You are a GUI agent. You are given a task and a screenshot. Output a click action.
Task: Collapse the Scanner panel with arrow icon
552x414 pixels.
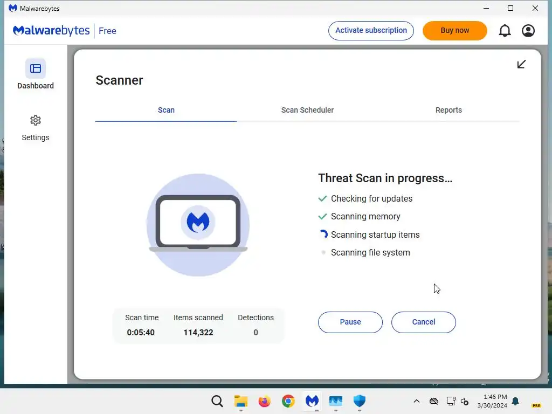(521, 64)
